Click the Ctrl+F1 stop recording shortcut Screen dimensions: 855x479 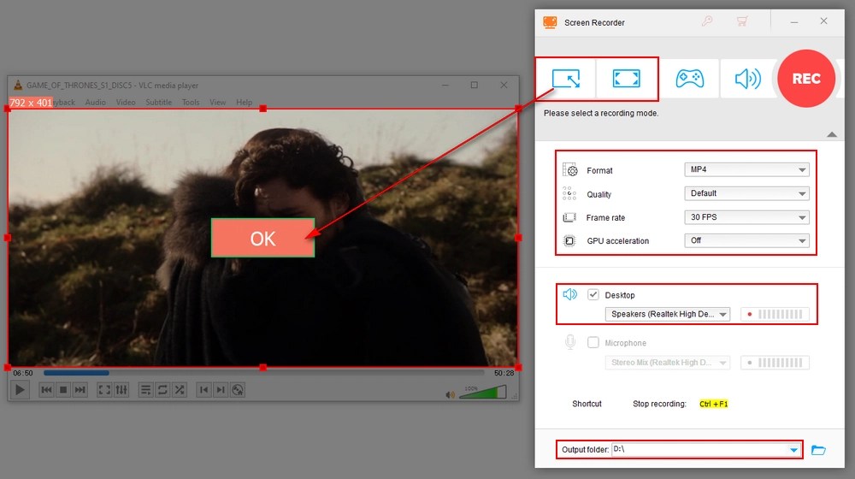713,404
